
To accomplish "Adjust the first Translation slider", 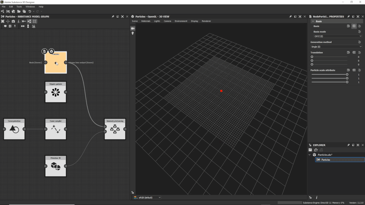I will pos(329,57).
